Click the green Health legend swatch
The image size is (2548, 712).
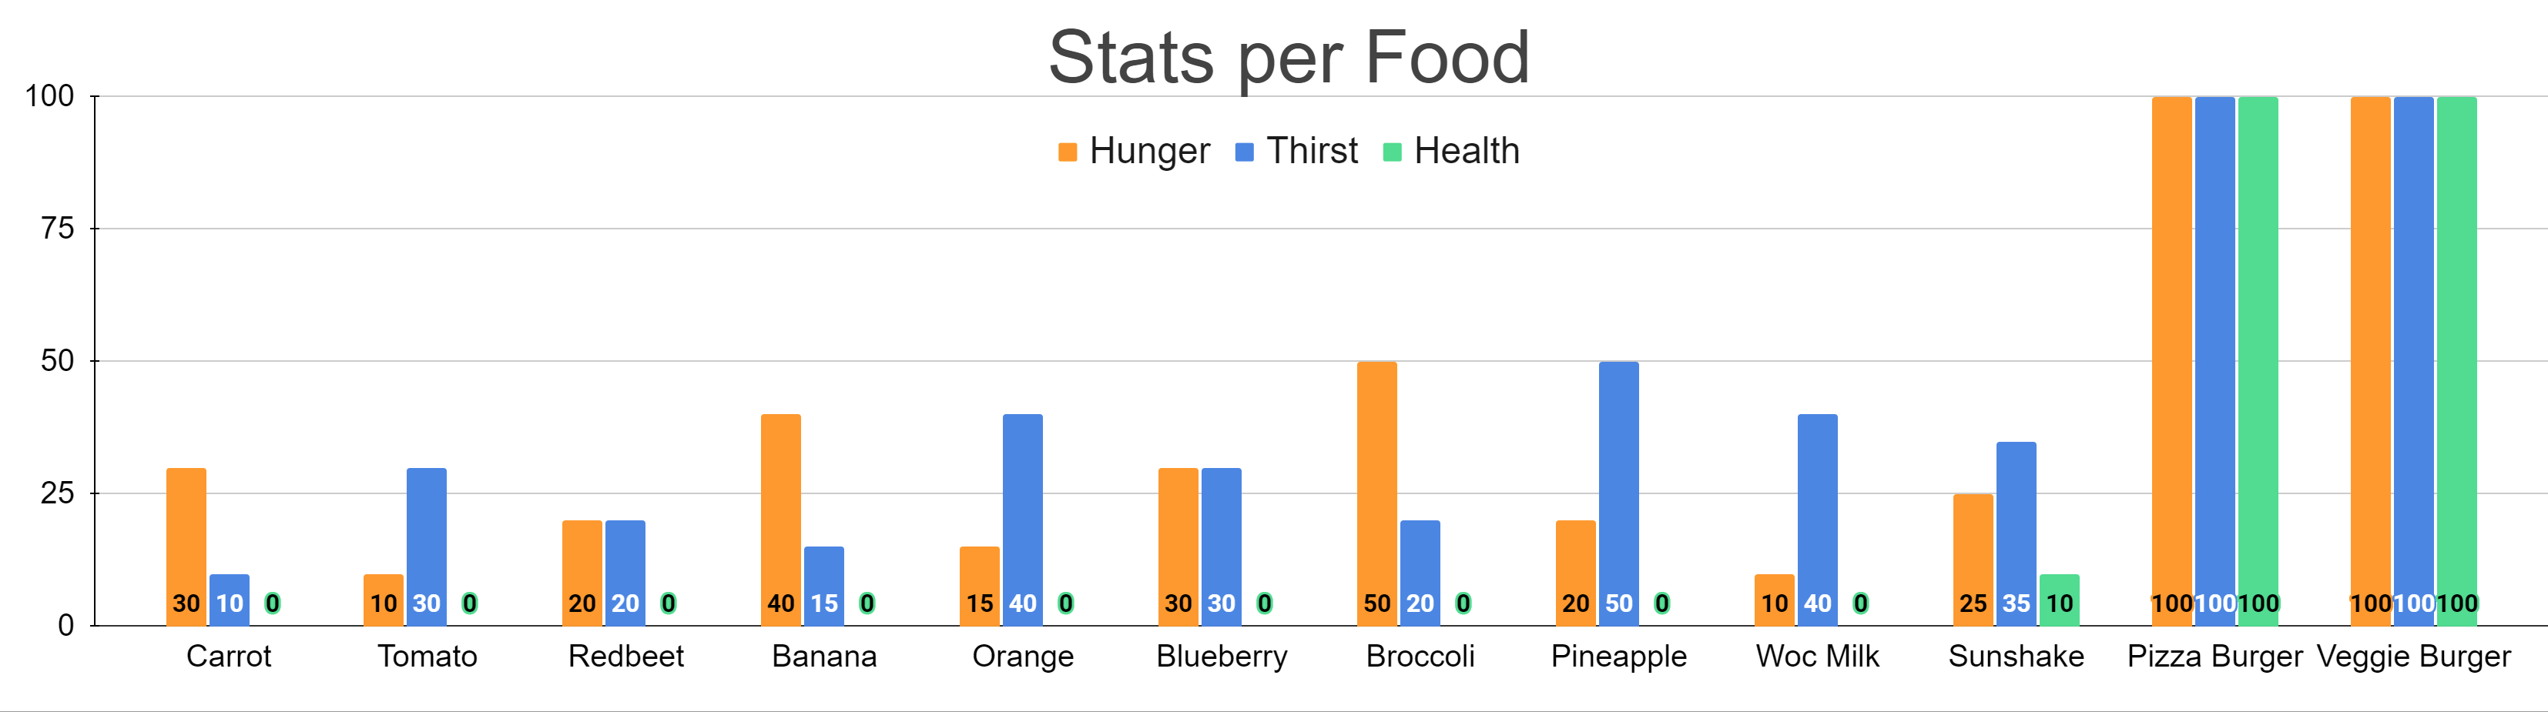[1392, 152]
